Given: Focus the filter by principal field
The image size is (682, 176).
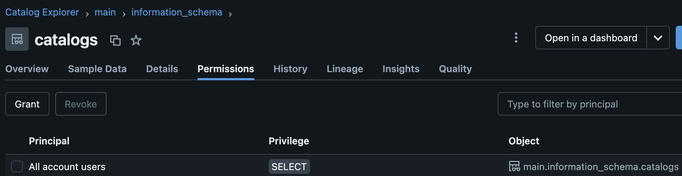Looking at the screenshot, I should tap(590, 104).
